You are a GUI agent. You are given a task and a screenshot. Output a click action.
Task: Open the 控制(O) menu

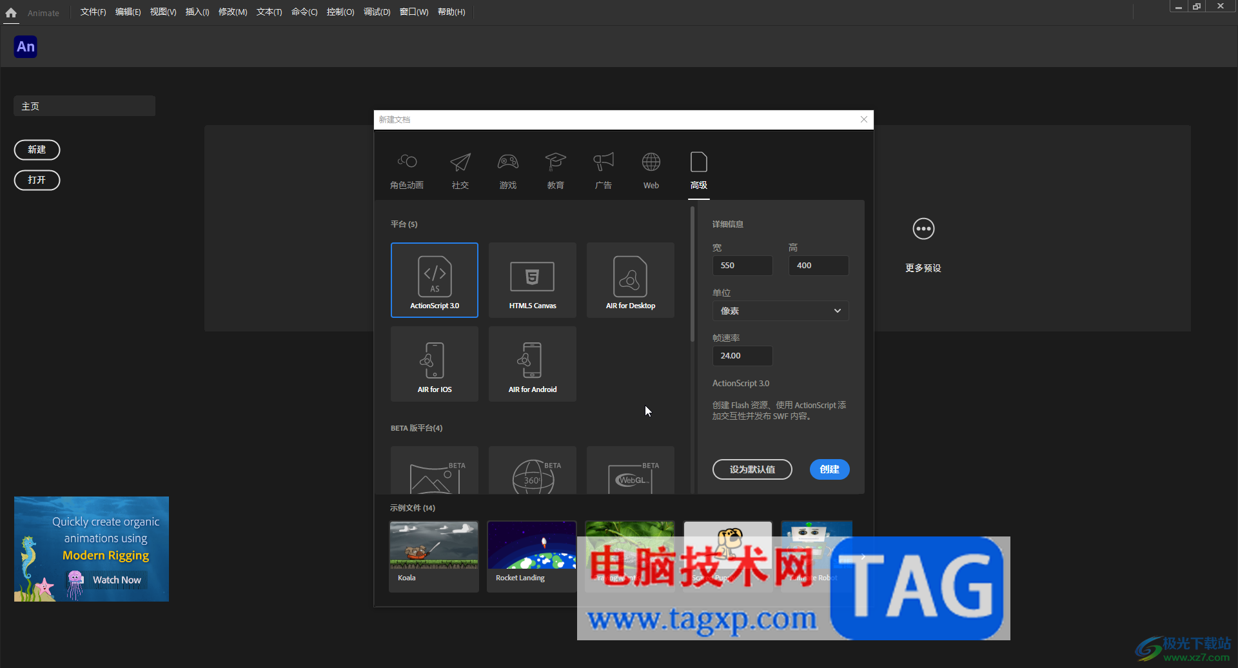(x=340, y=12)
